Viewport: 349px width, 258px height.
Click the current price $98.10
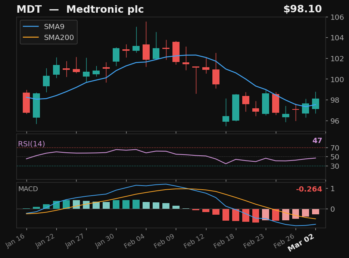coord(302,9)
